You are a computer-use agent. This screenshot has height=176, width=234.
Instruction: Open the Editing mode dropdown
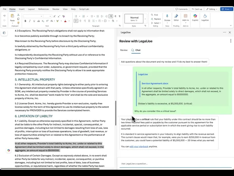pos(212,9)
